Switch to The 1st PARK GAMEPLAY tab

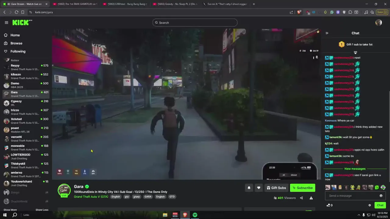75,4
